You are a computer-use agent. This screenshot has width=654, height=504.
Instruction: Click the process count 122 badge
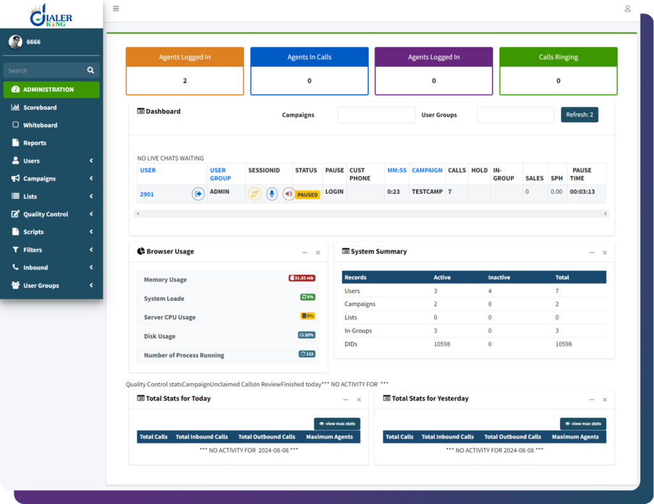click(307, 354)
